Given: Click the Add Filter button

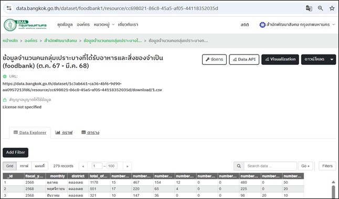Looking at the screenshot, I should click(x=16, y=152).
